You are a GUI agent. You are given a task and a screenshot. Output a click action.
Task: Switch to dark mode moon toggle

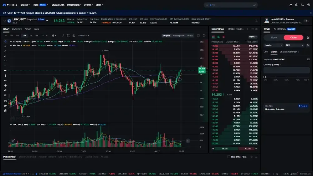point(302,5)
